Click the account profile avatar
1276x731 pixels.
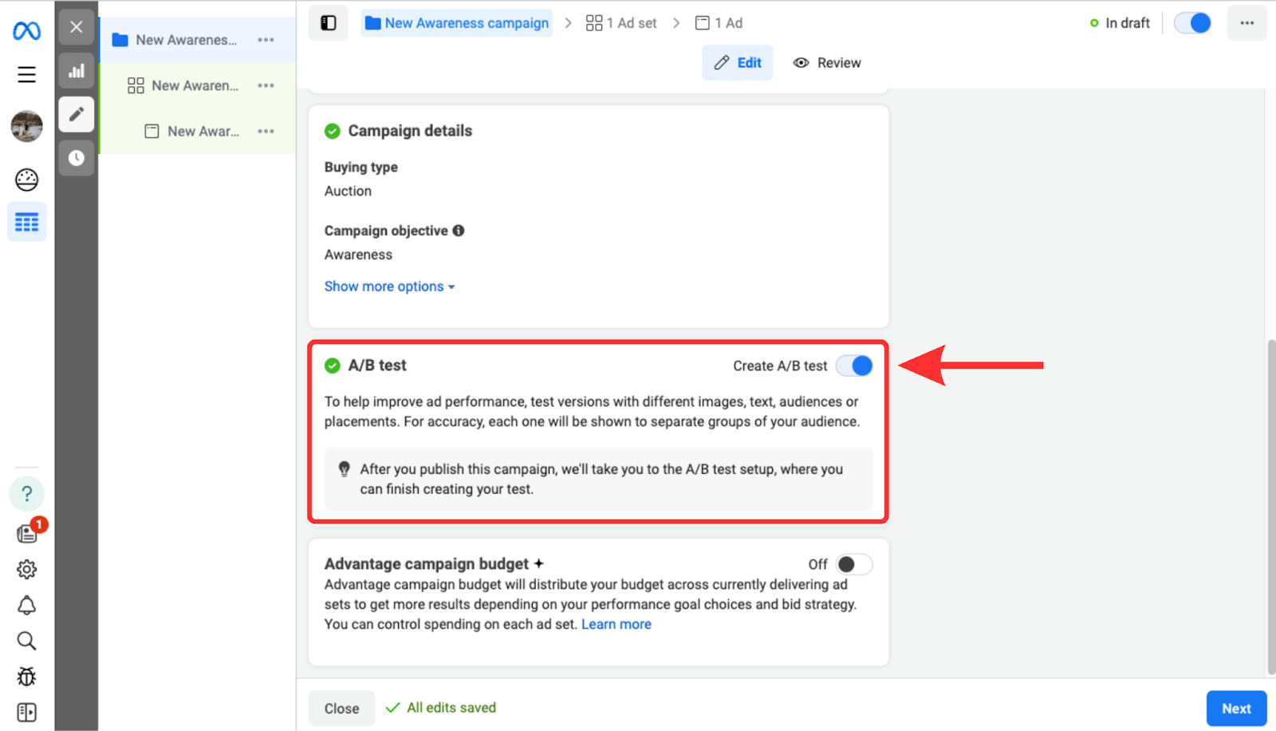tap(26, 126)
